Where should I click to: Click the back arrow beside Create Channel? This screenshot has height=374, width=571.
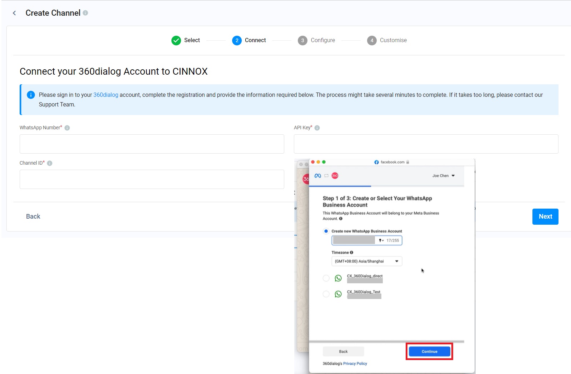(x=14, y=13)
